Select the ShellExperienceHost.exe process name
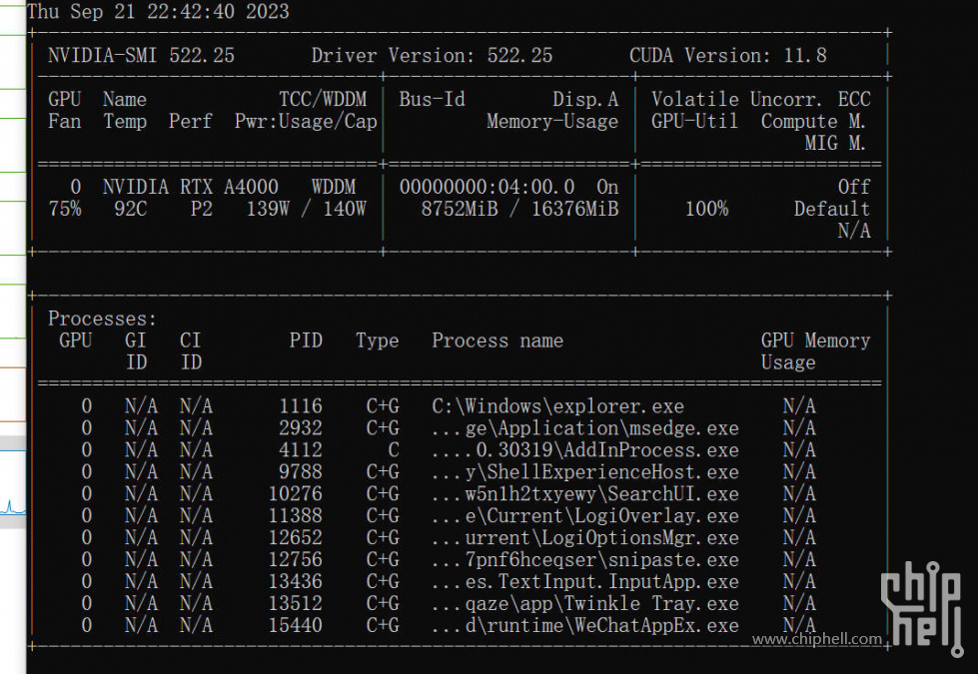 pyautogui.click(x=585, y=471)
